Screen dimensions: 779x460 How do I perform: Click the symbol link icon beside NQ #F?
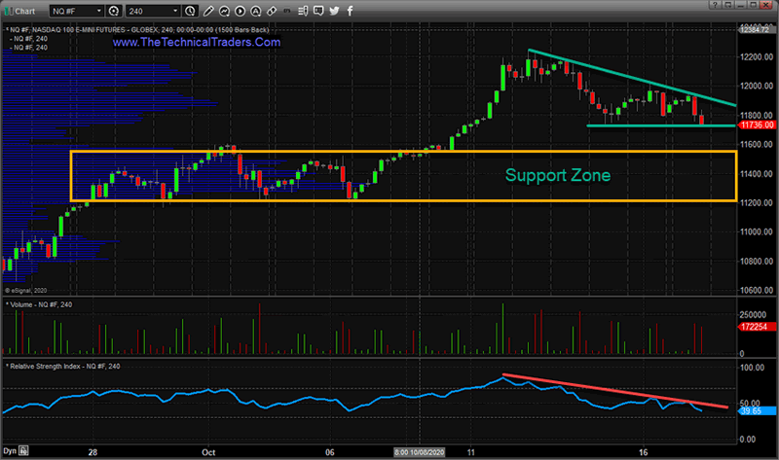click(x=114, y=11)
